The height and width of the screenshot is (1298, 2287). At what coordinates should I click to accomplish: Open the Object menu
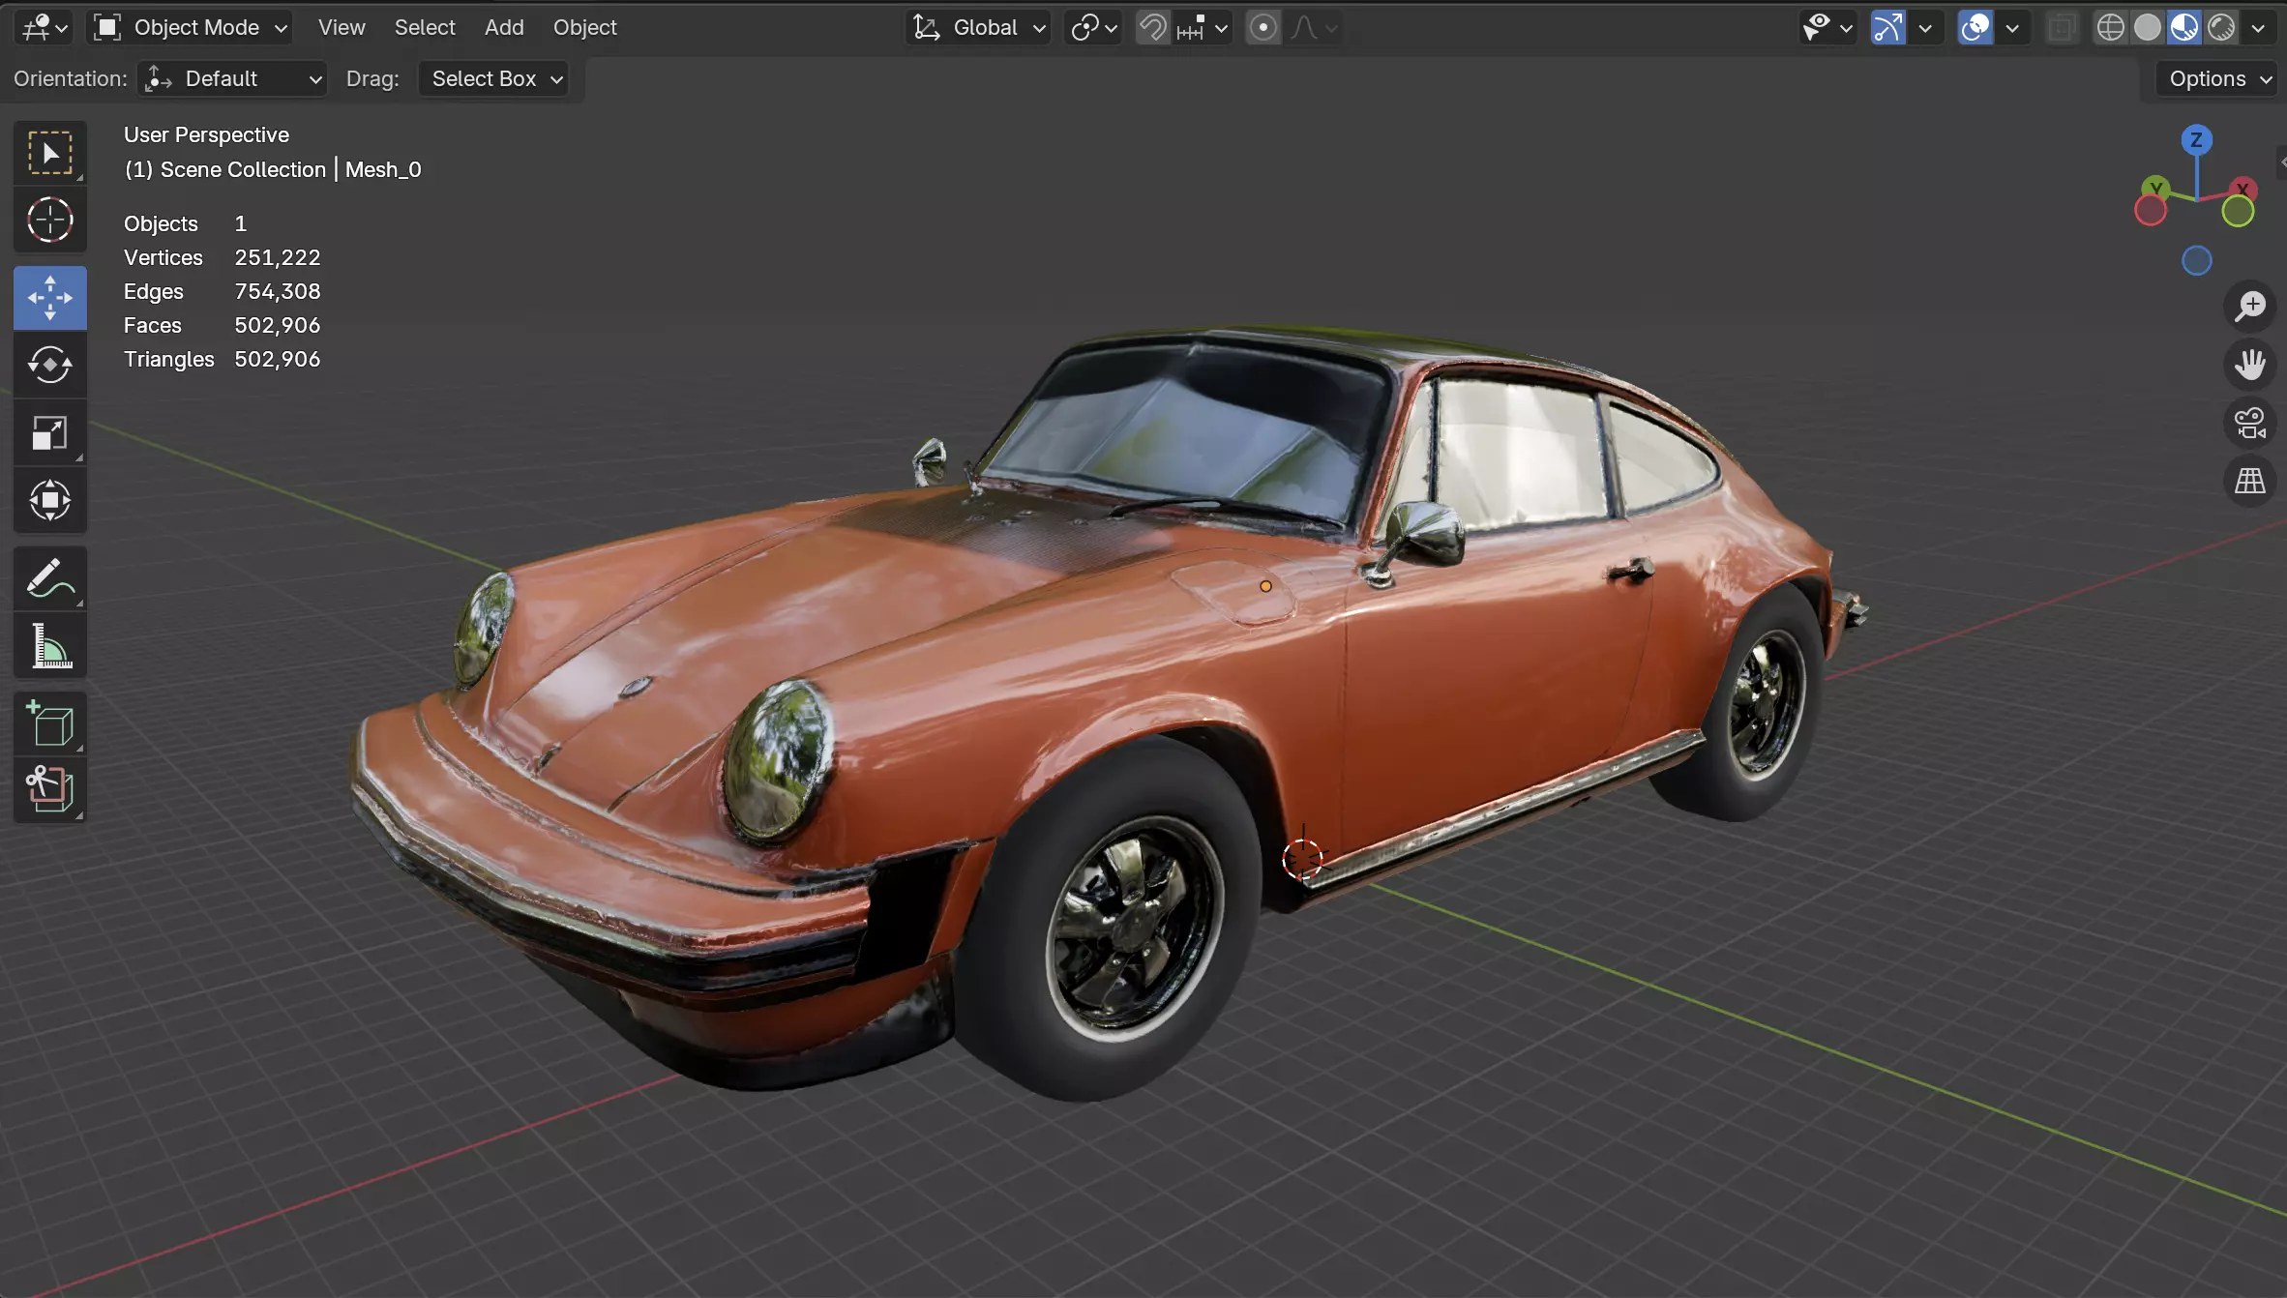tap(584, 28)
